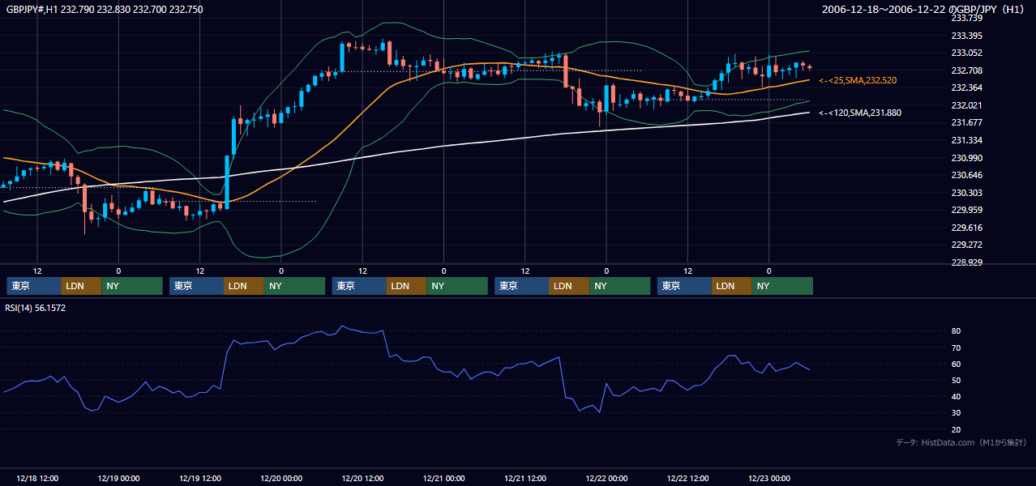Click the 12/19 12:00 time axis label
Image resolution: width=1036 pixels, height=486 pixels.
pyautogui.click(x=199, y=478)
